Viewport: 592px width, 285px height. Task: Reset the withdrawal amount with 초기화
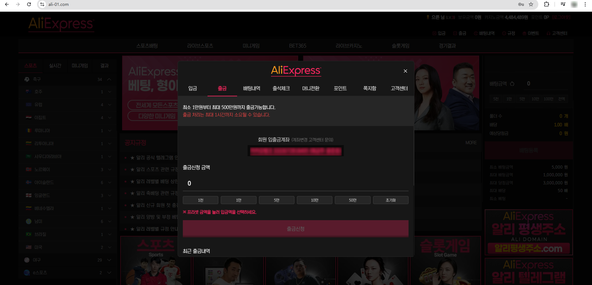click(x=391, y=200)
